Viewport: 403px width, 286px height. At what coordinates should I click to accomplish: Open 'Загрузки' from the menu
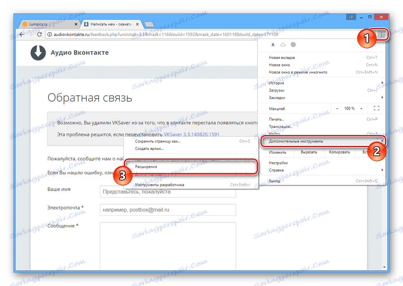323,90
